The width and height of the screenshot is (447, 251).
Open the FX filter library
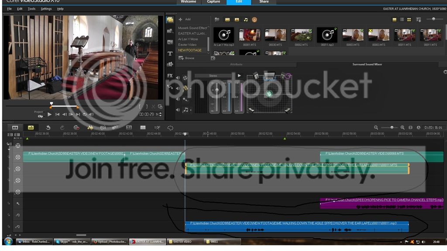(170, 75)
